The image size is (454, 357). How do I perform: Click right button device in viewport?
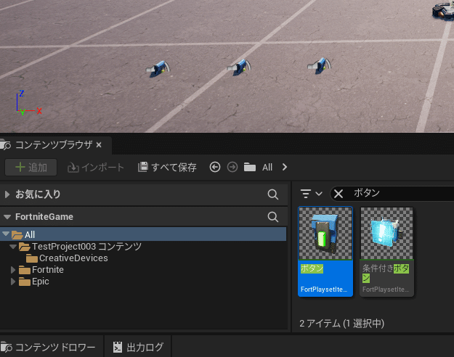click(x=319, y=66)
